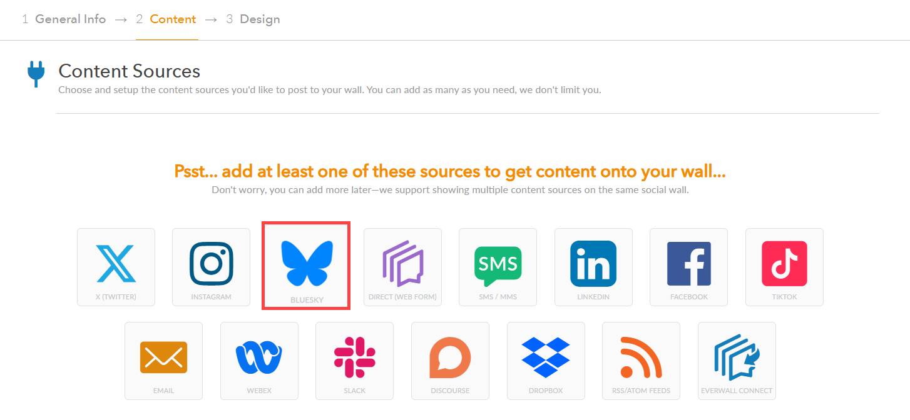Pick the Everwall Connect source
The image size is (910, 420).
pos(737,361)
